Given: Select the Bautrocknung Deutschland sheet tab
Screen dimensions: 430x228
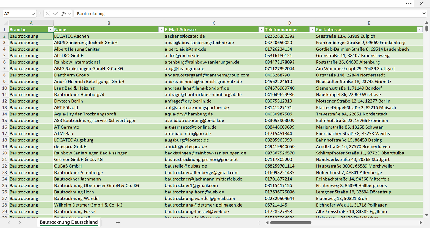Looking at the screenshot, I should [69, 222].
